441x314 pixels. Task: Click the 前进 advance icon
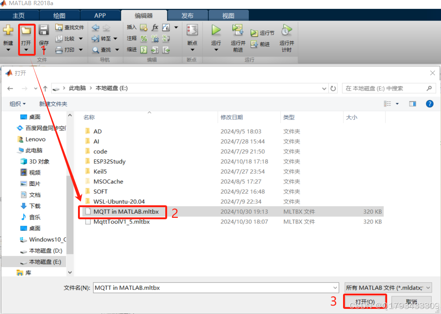pyautogui.click(x=254, y=44)
